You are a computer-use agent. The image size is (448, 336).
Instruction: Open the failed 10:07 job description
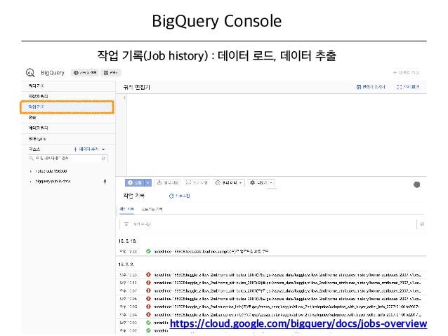[x=287, y=290]
